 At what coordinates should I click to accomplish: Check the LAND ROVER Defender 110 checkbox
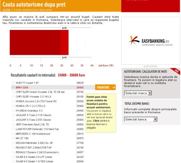point(13,129)
